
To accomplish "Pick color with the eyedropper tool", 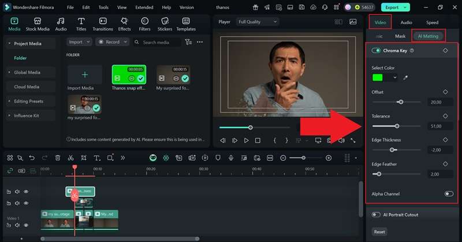I will point(405,77).
